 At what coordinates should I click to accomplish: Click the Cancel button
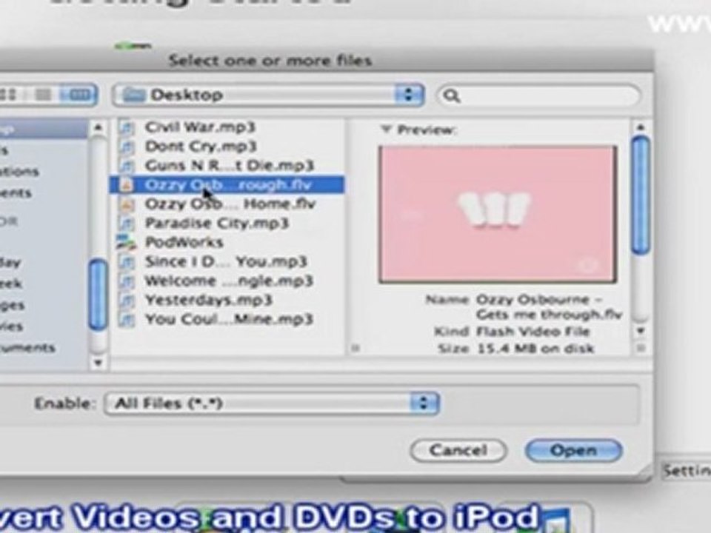[x=458, y=451]
